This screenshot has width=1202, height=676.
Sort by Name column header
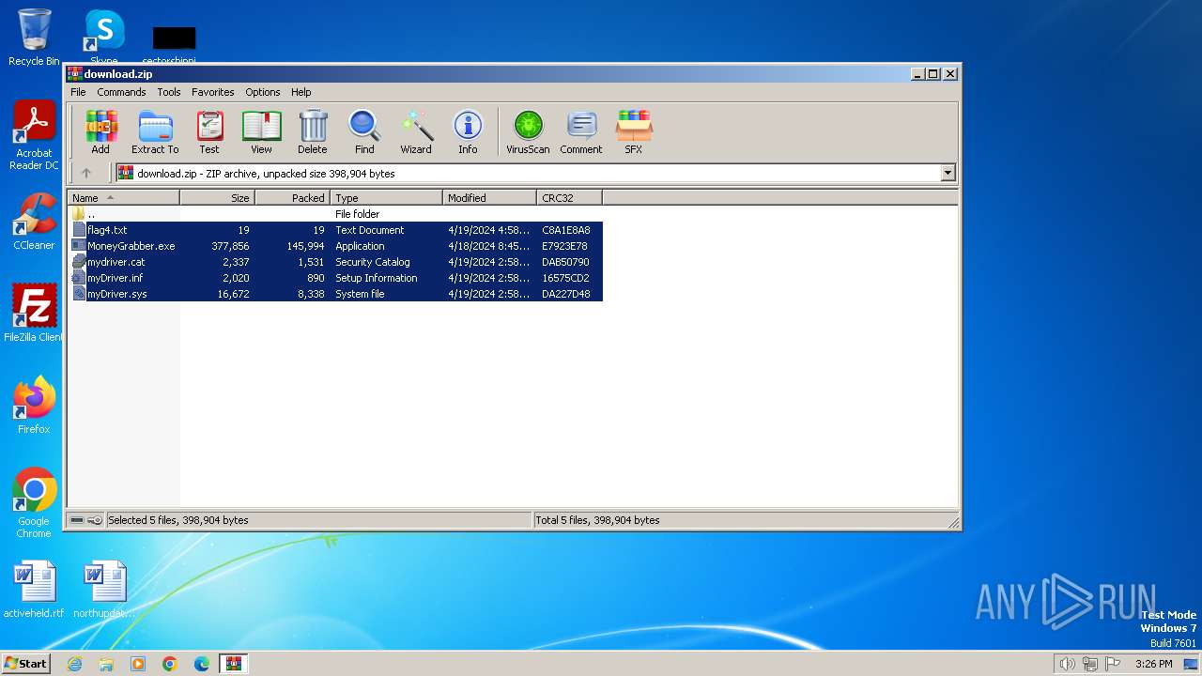pos(123,198)
